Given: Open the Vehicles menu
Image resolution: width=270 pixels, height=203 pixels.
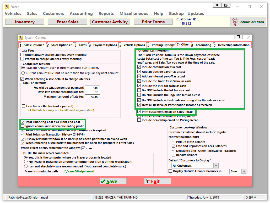Looking at the screenshot, I should pyautogui.click(x=13, y=13).
